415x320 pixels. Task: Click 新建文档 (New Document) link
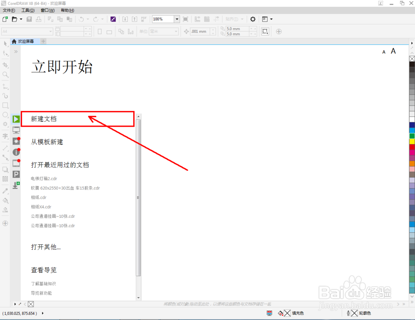click(x=44, y=119)
